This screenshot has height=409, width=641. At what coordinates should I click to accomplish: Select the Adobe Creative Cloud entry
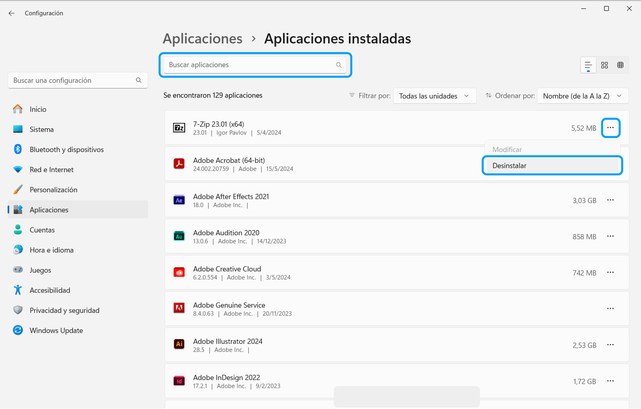pyautogui.click(x=397, y=273)
